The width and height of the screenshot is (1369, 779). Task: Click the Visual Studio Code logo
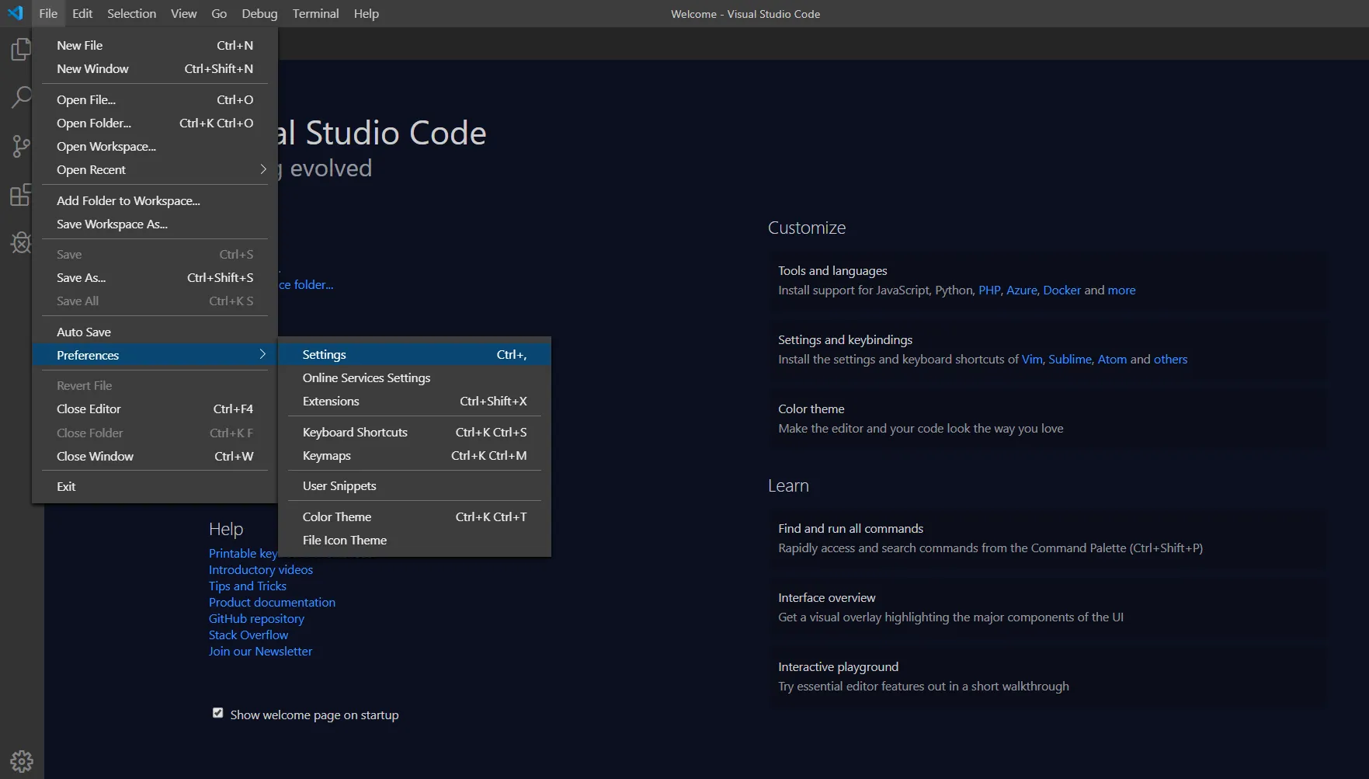click(15, 12)
